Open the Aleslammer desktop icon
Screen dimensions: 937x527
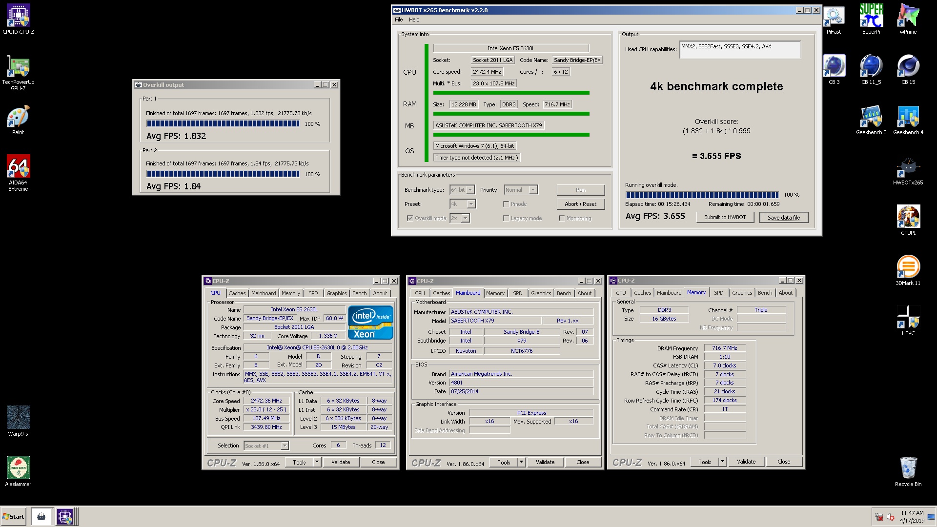[18, 471]
